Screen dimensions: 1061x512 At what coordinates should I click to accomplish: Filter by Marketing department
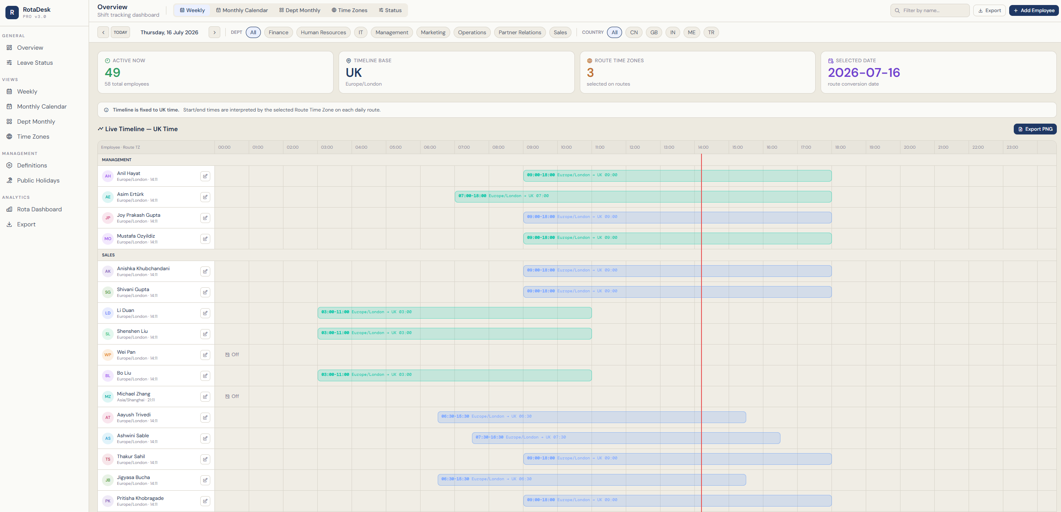pyautogui.click(x=433, y=33)
